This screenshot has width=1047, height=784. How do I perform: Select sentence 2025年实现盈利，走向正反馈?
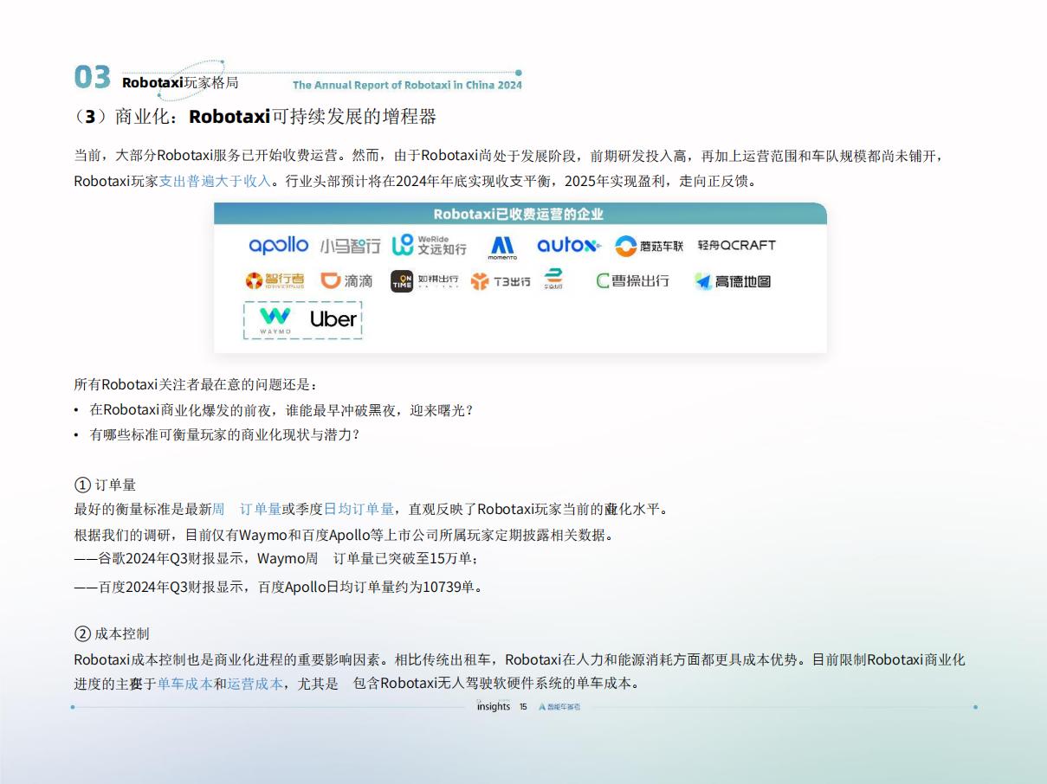coord(659,182)
